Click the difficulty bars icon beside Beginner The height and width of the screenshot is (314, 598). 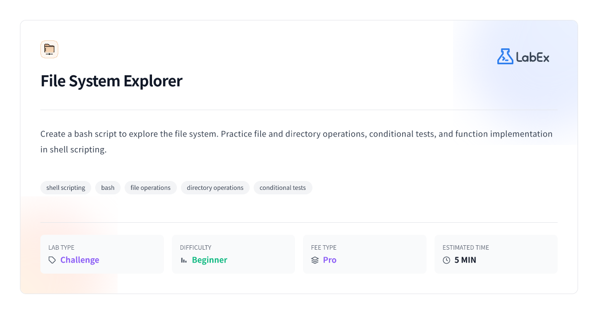coord(184,260)
